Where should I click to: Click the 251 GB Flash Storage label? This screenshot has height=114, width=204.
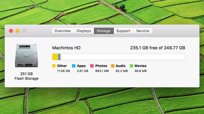[x=26, y=76]
